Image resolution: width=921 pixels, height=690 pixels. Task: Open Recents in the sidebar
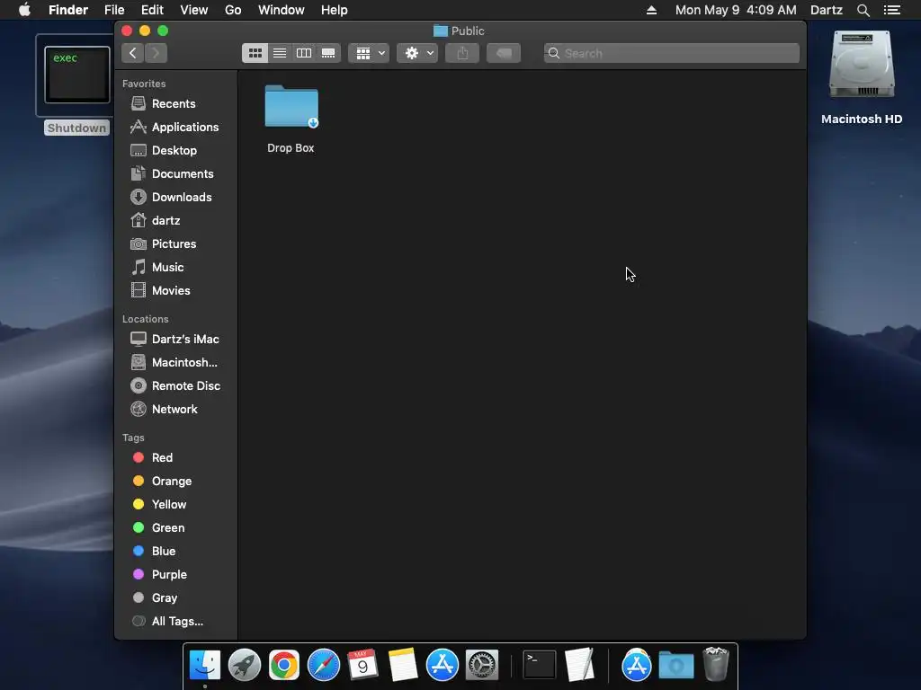[175, 103]
